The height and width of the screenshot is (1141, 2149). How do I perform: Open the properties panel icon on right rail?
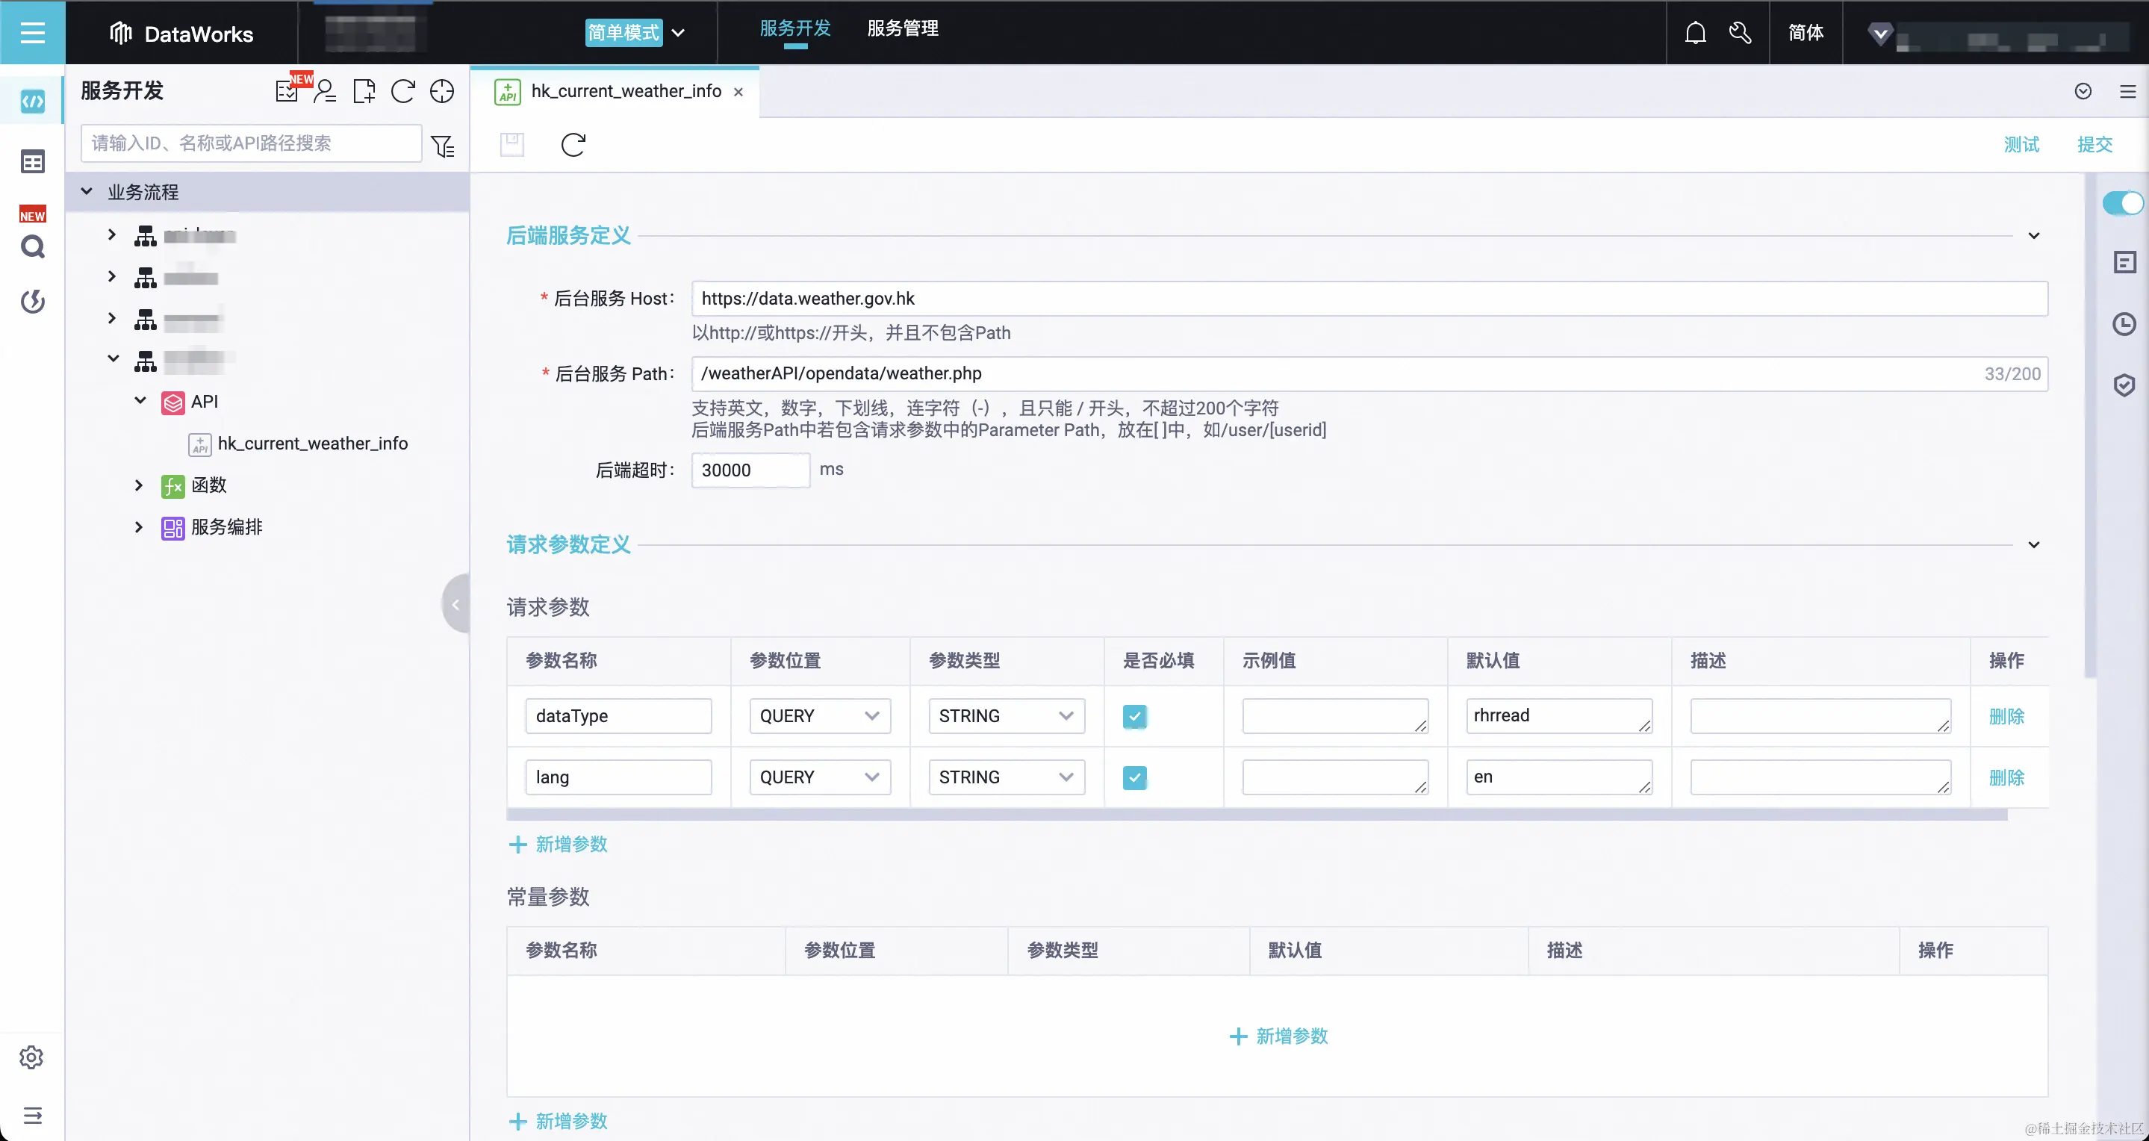click(x=2124, y=263)
